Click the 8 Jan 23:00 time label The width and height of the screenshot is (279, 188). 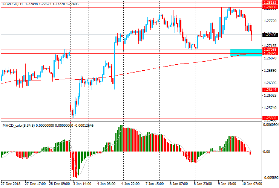[203, 183]
